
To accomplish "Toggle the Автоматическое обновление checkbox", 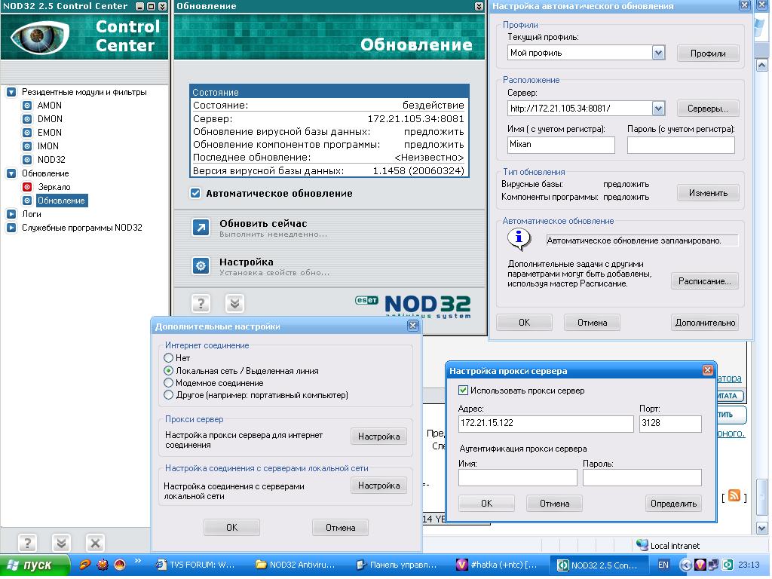I will tap(196, 194).
